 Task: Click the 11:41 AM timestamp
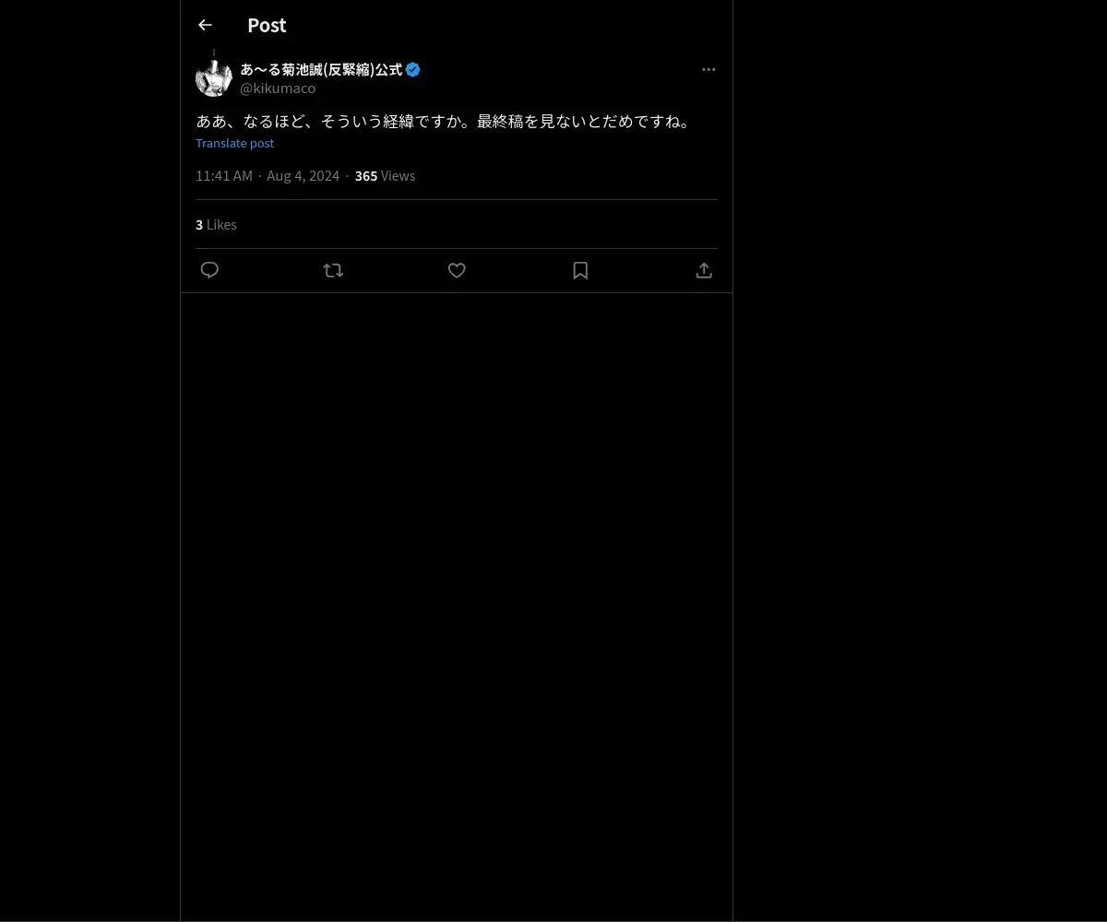click(x=224, y=176)
